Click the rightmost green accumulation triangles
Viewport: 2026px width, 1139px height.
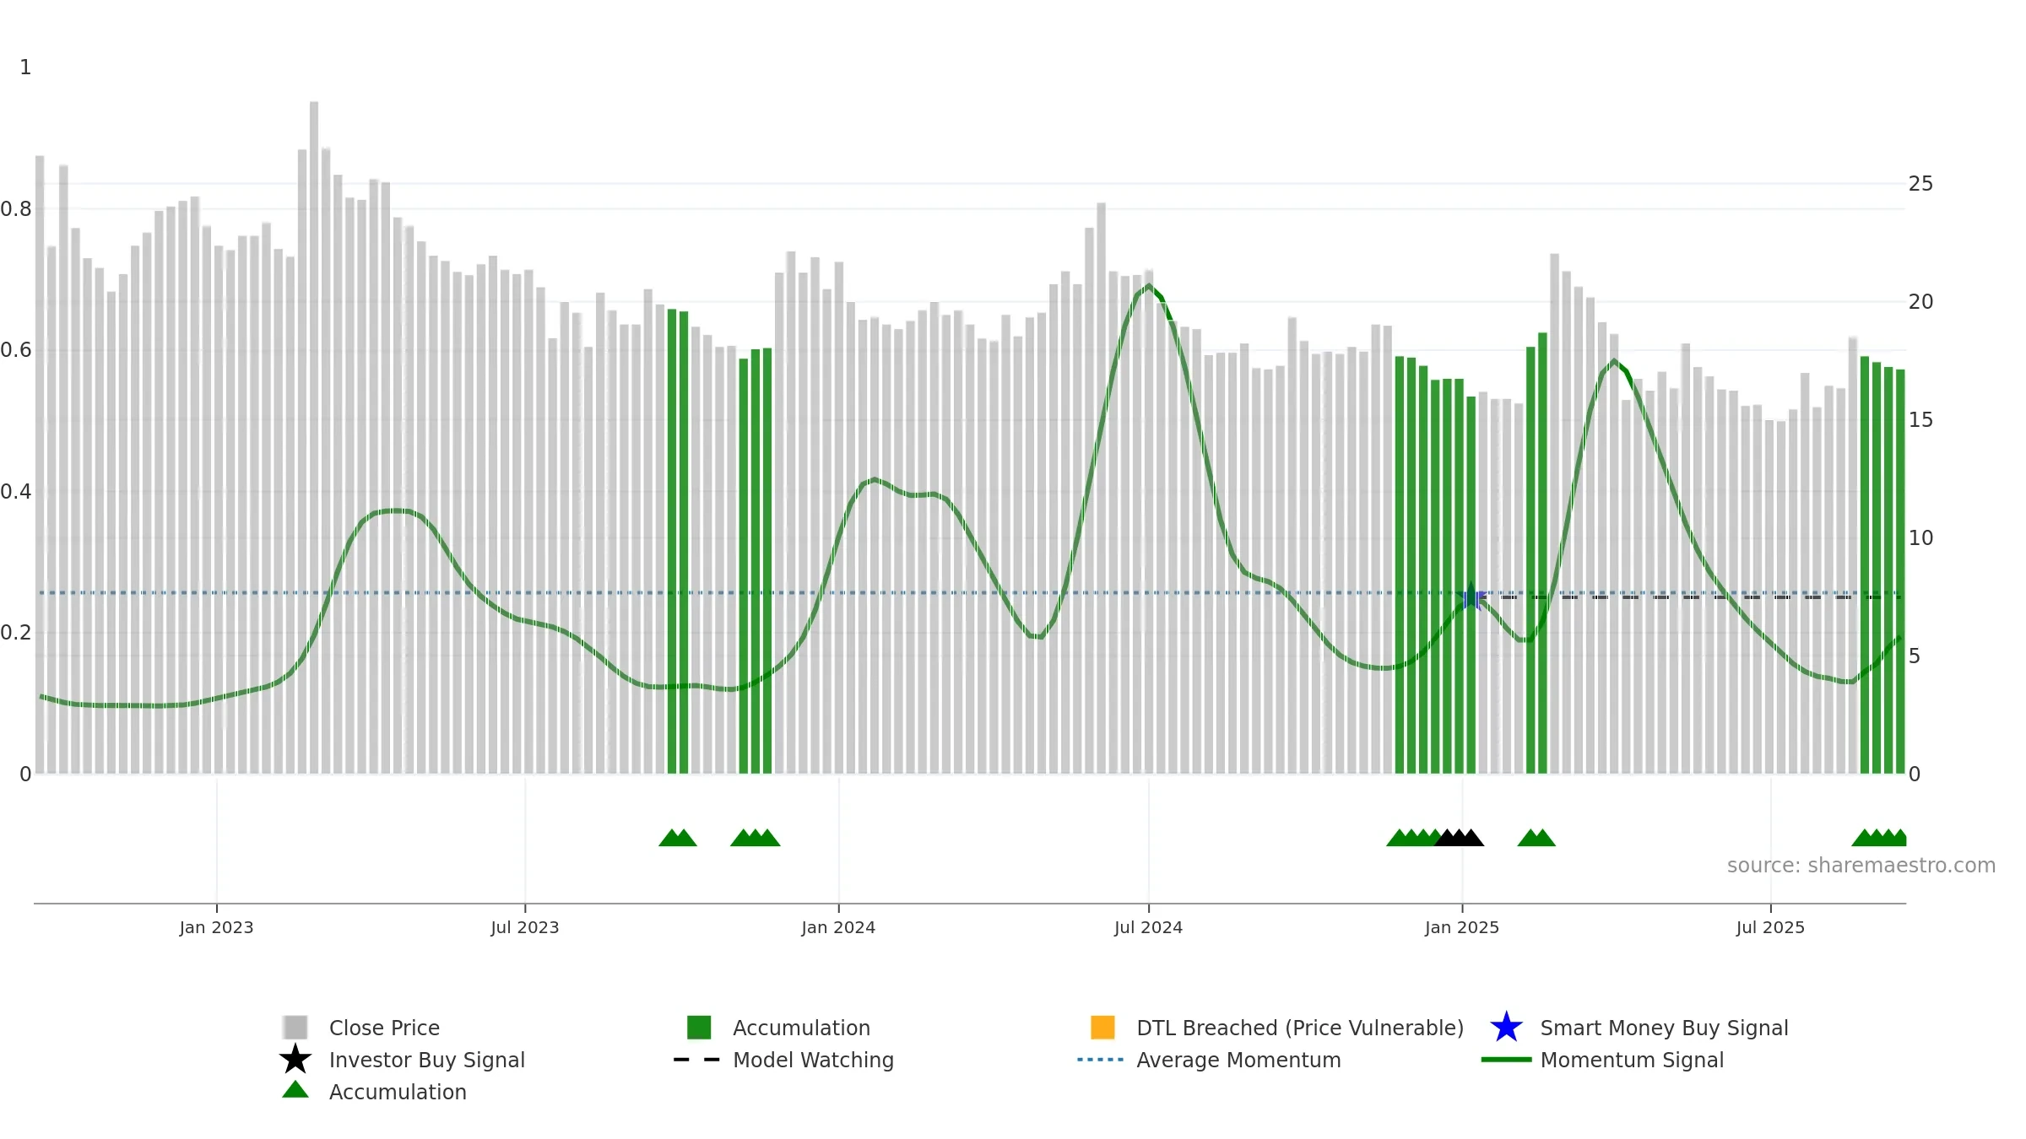point(1879,838)
